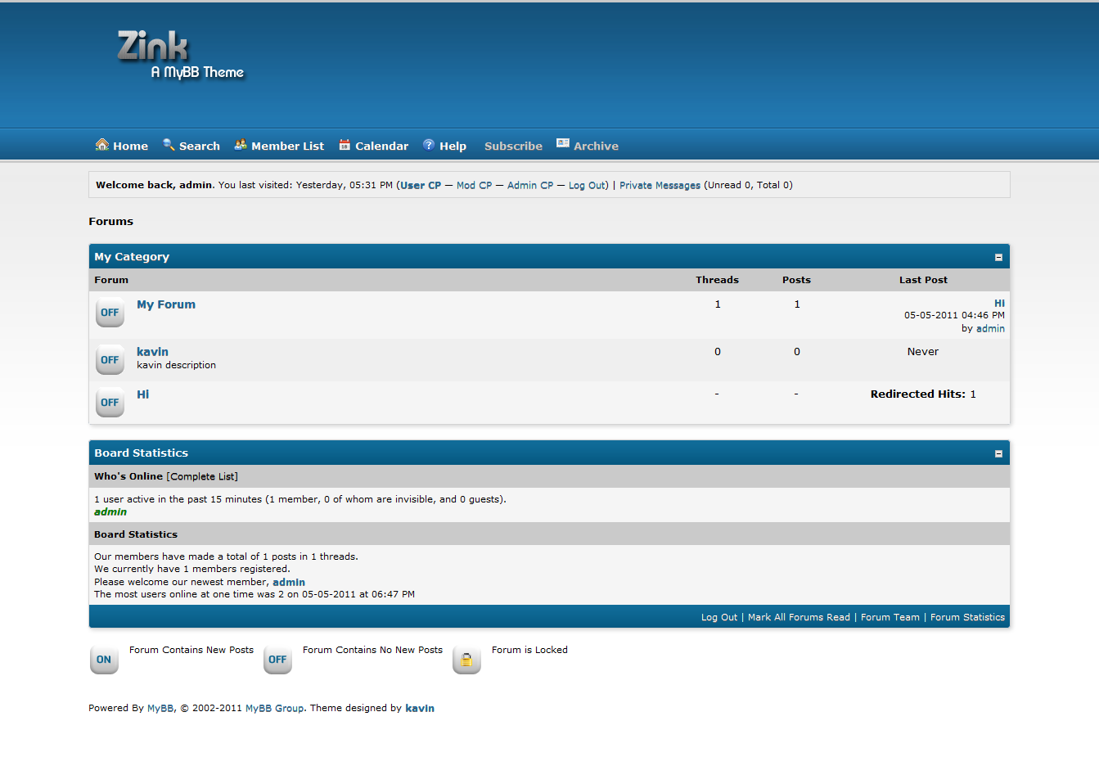Click the Archive icon in navigation

563,143
